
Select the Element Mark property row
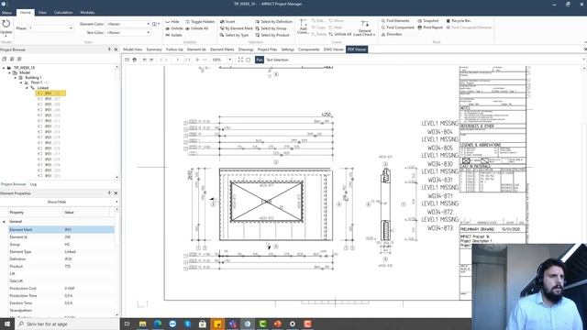[61, 230]
